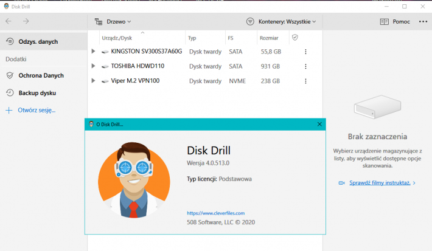
Task: Close the O Disk Drill about dialog
Action: (319, 124)
